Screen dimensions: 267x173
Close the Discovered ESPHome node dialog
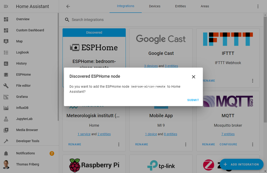193,77
